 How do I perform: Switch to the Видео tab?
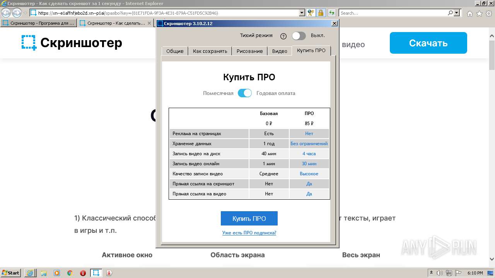[280, 51]
